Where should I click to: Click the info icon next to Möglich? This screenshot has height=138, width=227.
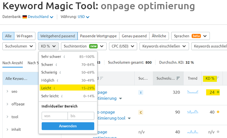click(x=57, y=80)
